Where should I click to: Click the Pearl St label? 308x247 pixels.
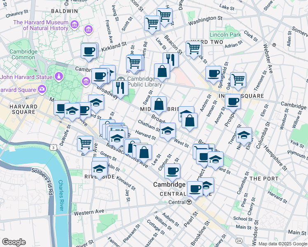coord(191,219)
